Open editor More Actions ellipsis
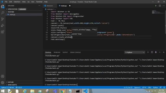Screen dimensions: 166x93 click(x=164, y=6)
